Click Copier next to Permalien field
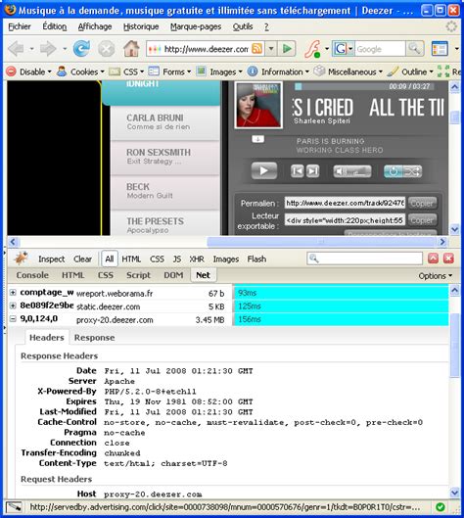 click(x=422, y=203)
